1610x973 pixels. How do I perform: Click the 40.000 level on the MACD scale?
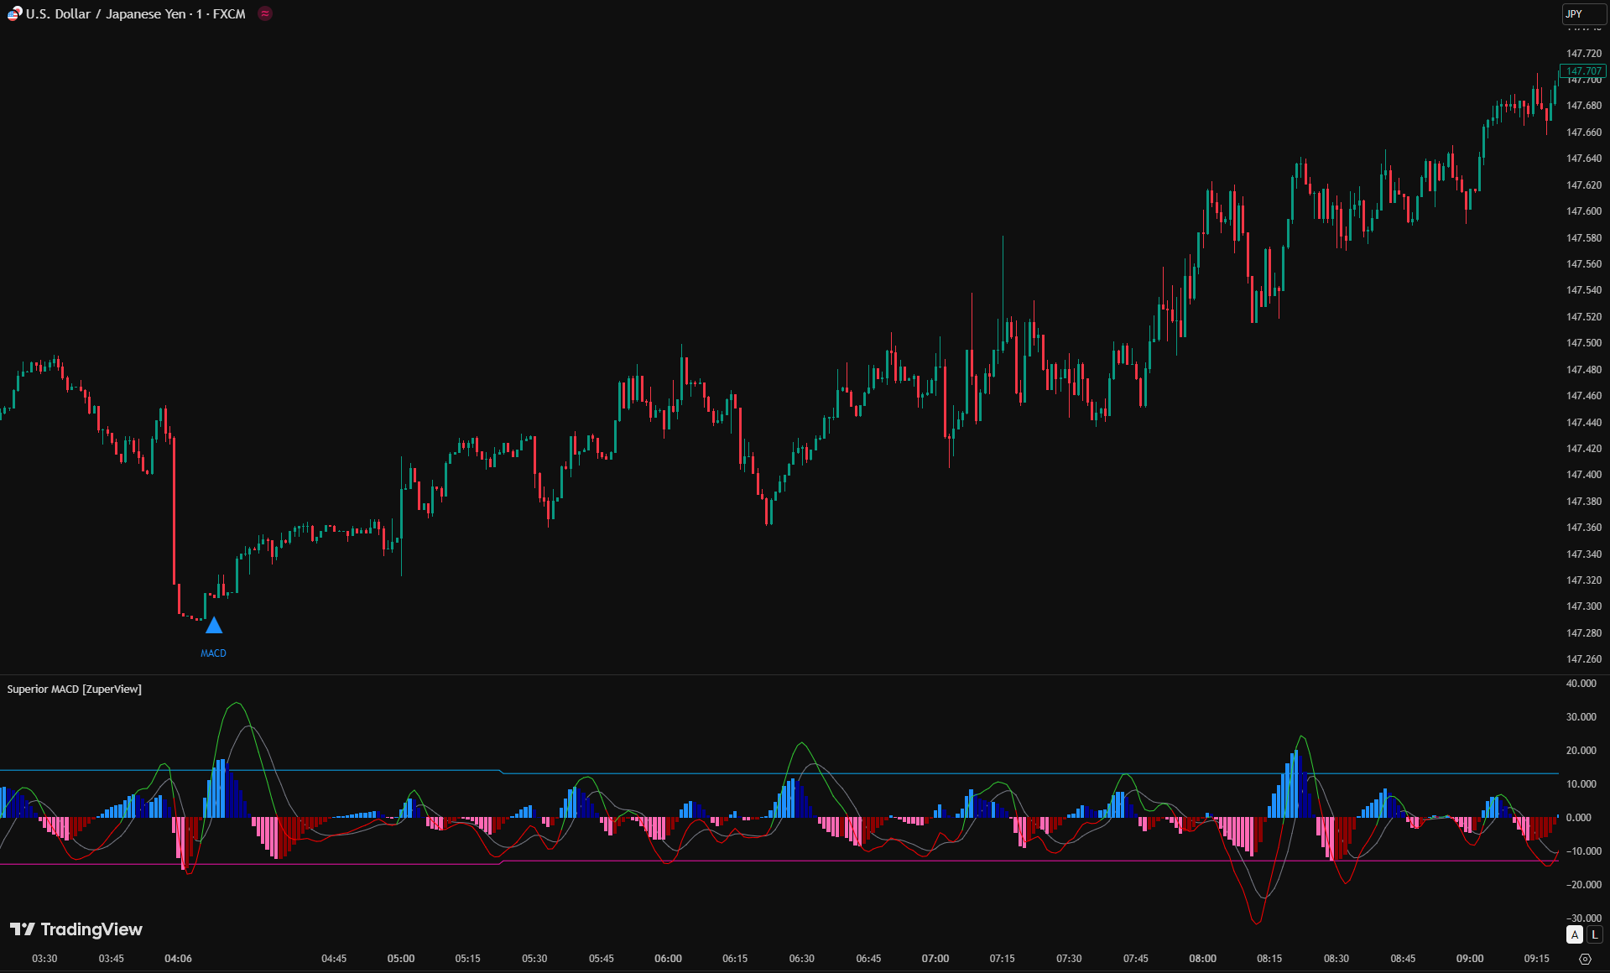pyautogui.click(x=1581, y=684)
